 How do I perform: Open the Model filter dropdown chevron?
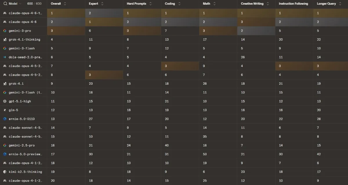[x=20, y=4]
